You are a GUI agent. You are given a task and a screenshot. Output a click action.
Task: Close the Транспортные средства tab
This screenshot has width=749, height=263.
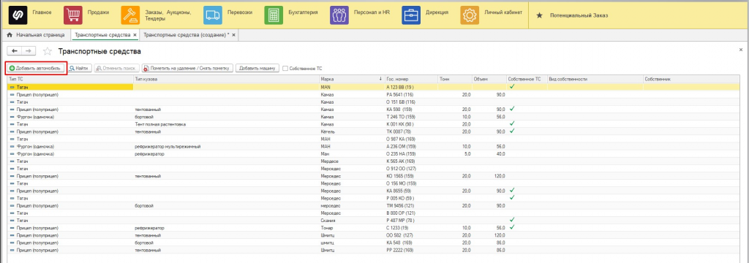[x=135, y=35]
